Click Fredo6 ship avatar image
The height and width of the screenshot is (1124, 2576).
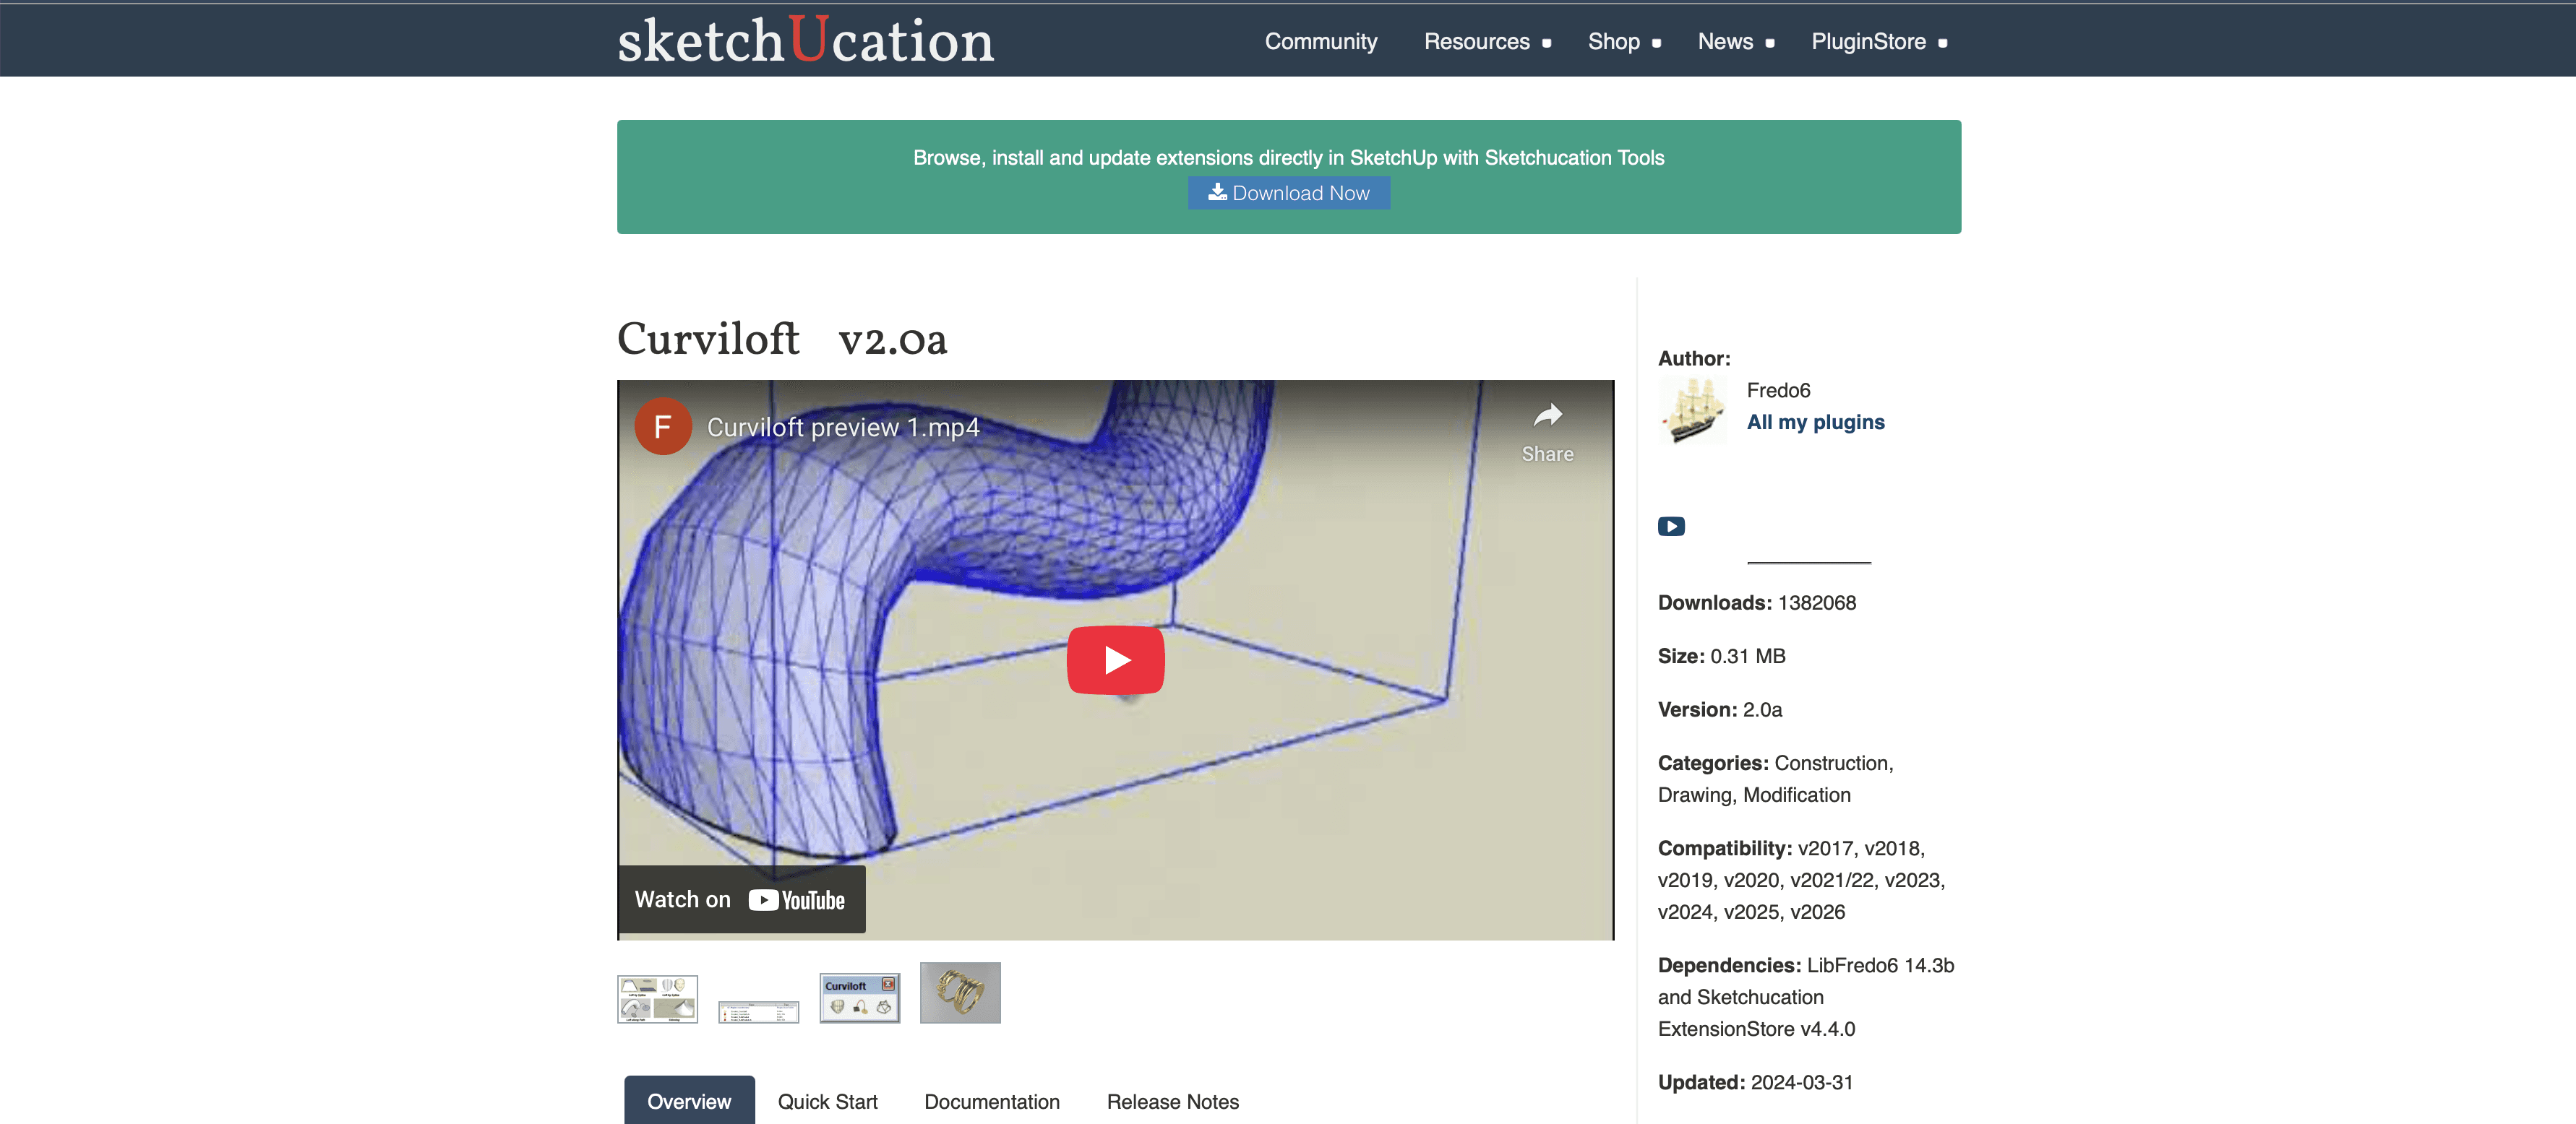tap(1692, 410)
